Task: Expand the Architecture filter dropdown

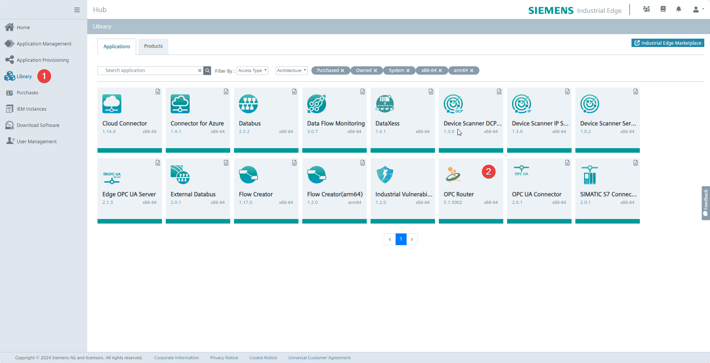Action: coord(291,70)
